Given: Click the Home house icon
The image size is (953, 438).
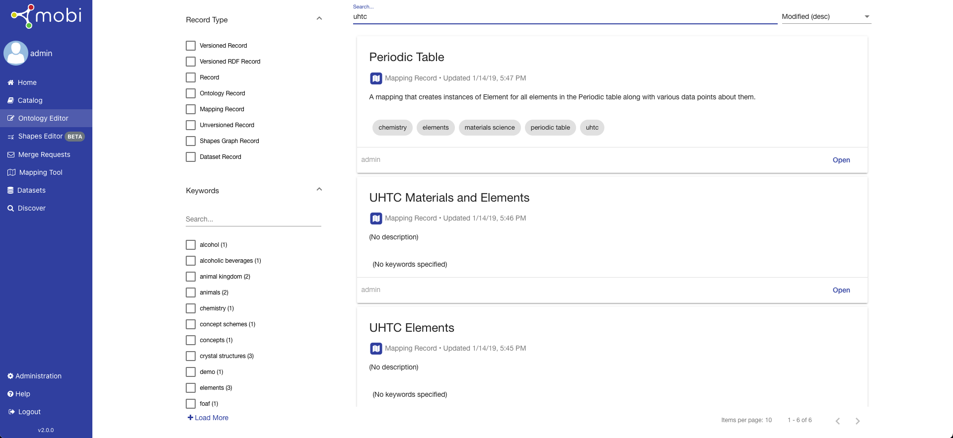Looking at the screenshot, I should point(10,82).
